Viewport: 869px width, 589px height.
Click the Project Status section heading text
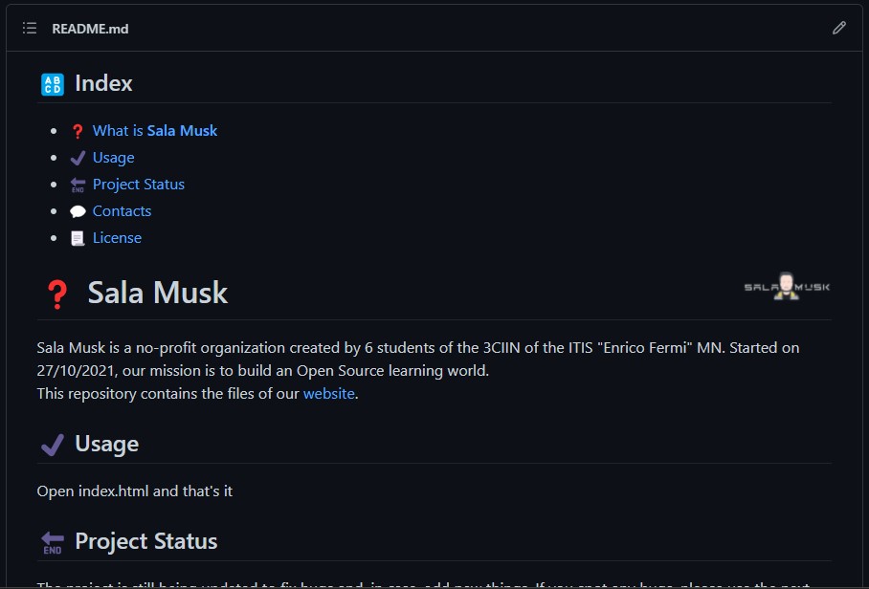(x=146, y=542)
